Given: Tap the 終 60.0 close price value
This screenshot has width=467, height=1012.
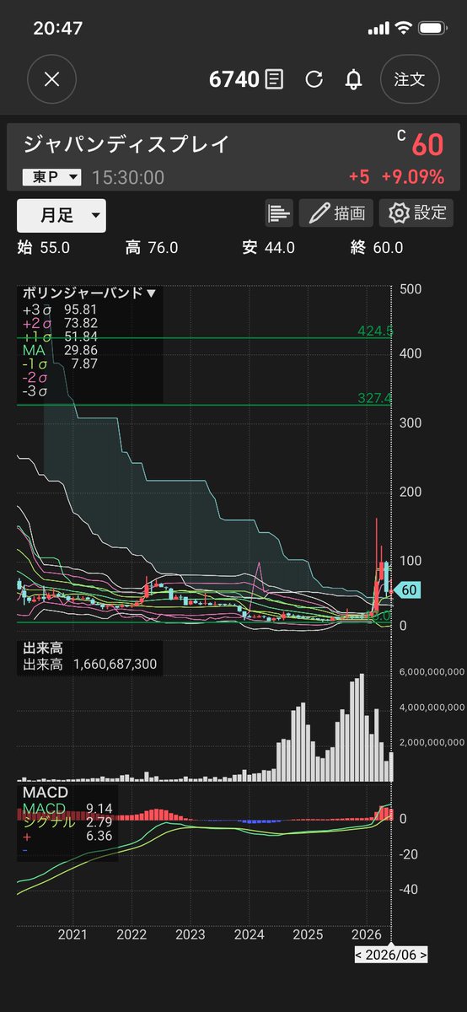Looking at the screenshot, I should click(x=377, y=248).
